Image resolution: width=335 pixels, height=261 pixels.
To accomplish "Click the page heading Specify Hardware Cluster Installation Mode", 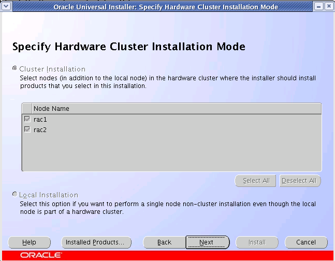I will click(x=129, y=47).
